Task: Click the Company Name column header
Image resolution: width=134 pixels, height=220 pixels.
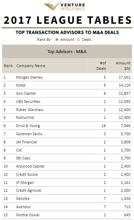Action: point(31,66)
